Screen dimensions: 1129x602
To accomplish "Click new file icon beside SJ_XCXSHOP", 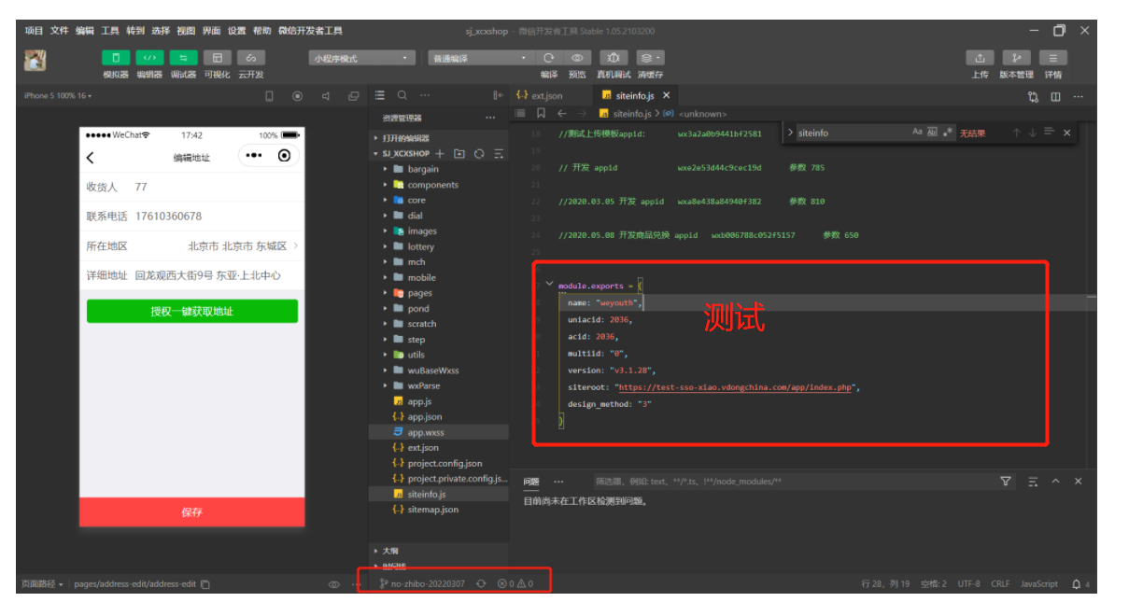I will point(440,153).
